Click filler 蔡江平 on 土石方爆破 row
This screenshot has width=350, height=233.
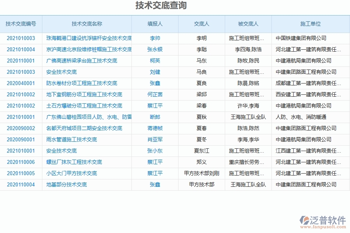[154, 106]
